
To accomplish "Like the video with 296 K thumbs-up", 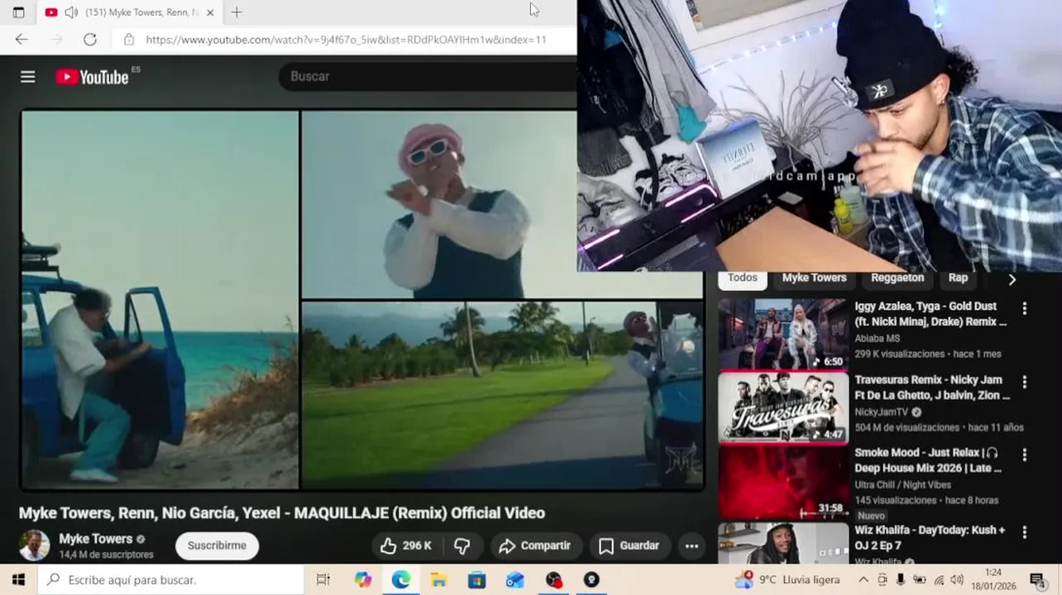I will tap(406, 545).
